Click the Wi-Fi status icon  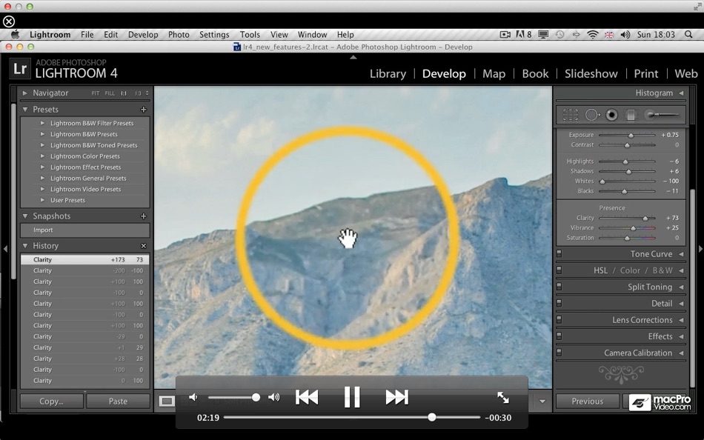(x=593, y=35)
